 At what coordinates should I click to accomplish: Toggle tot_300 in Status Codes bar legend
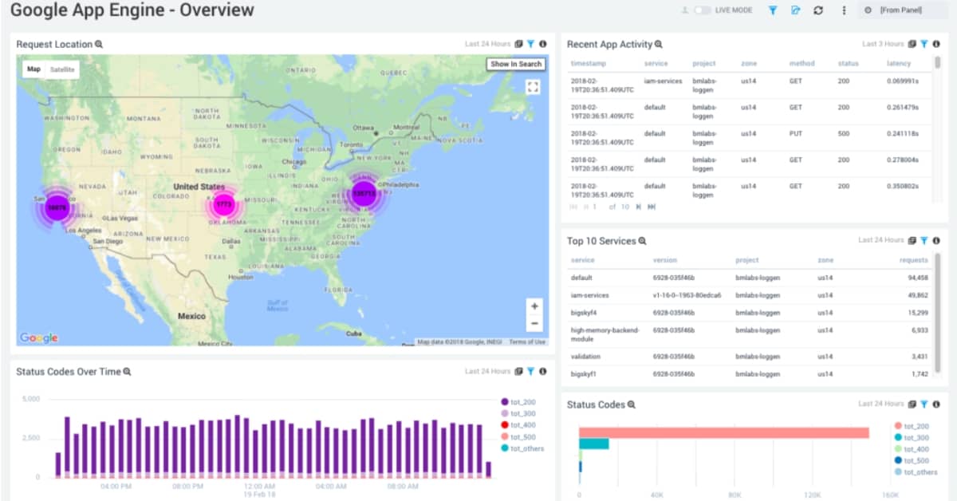click(912, 438)
